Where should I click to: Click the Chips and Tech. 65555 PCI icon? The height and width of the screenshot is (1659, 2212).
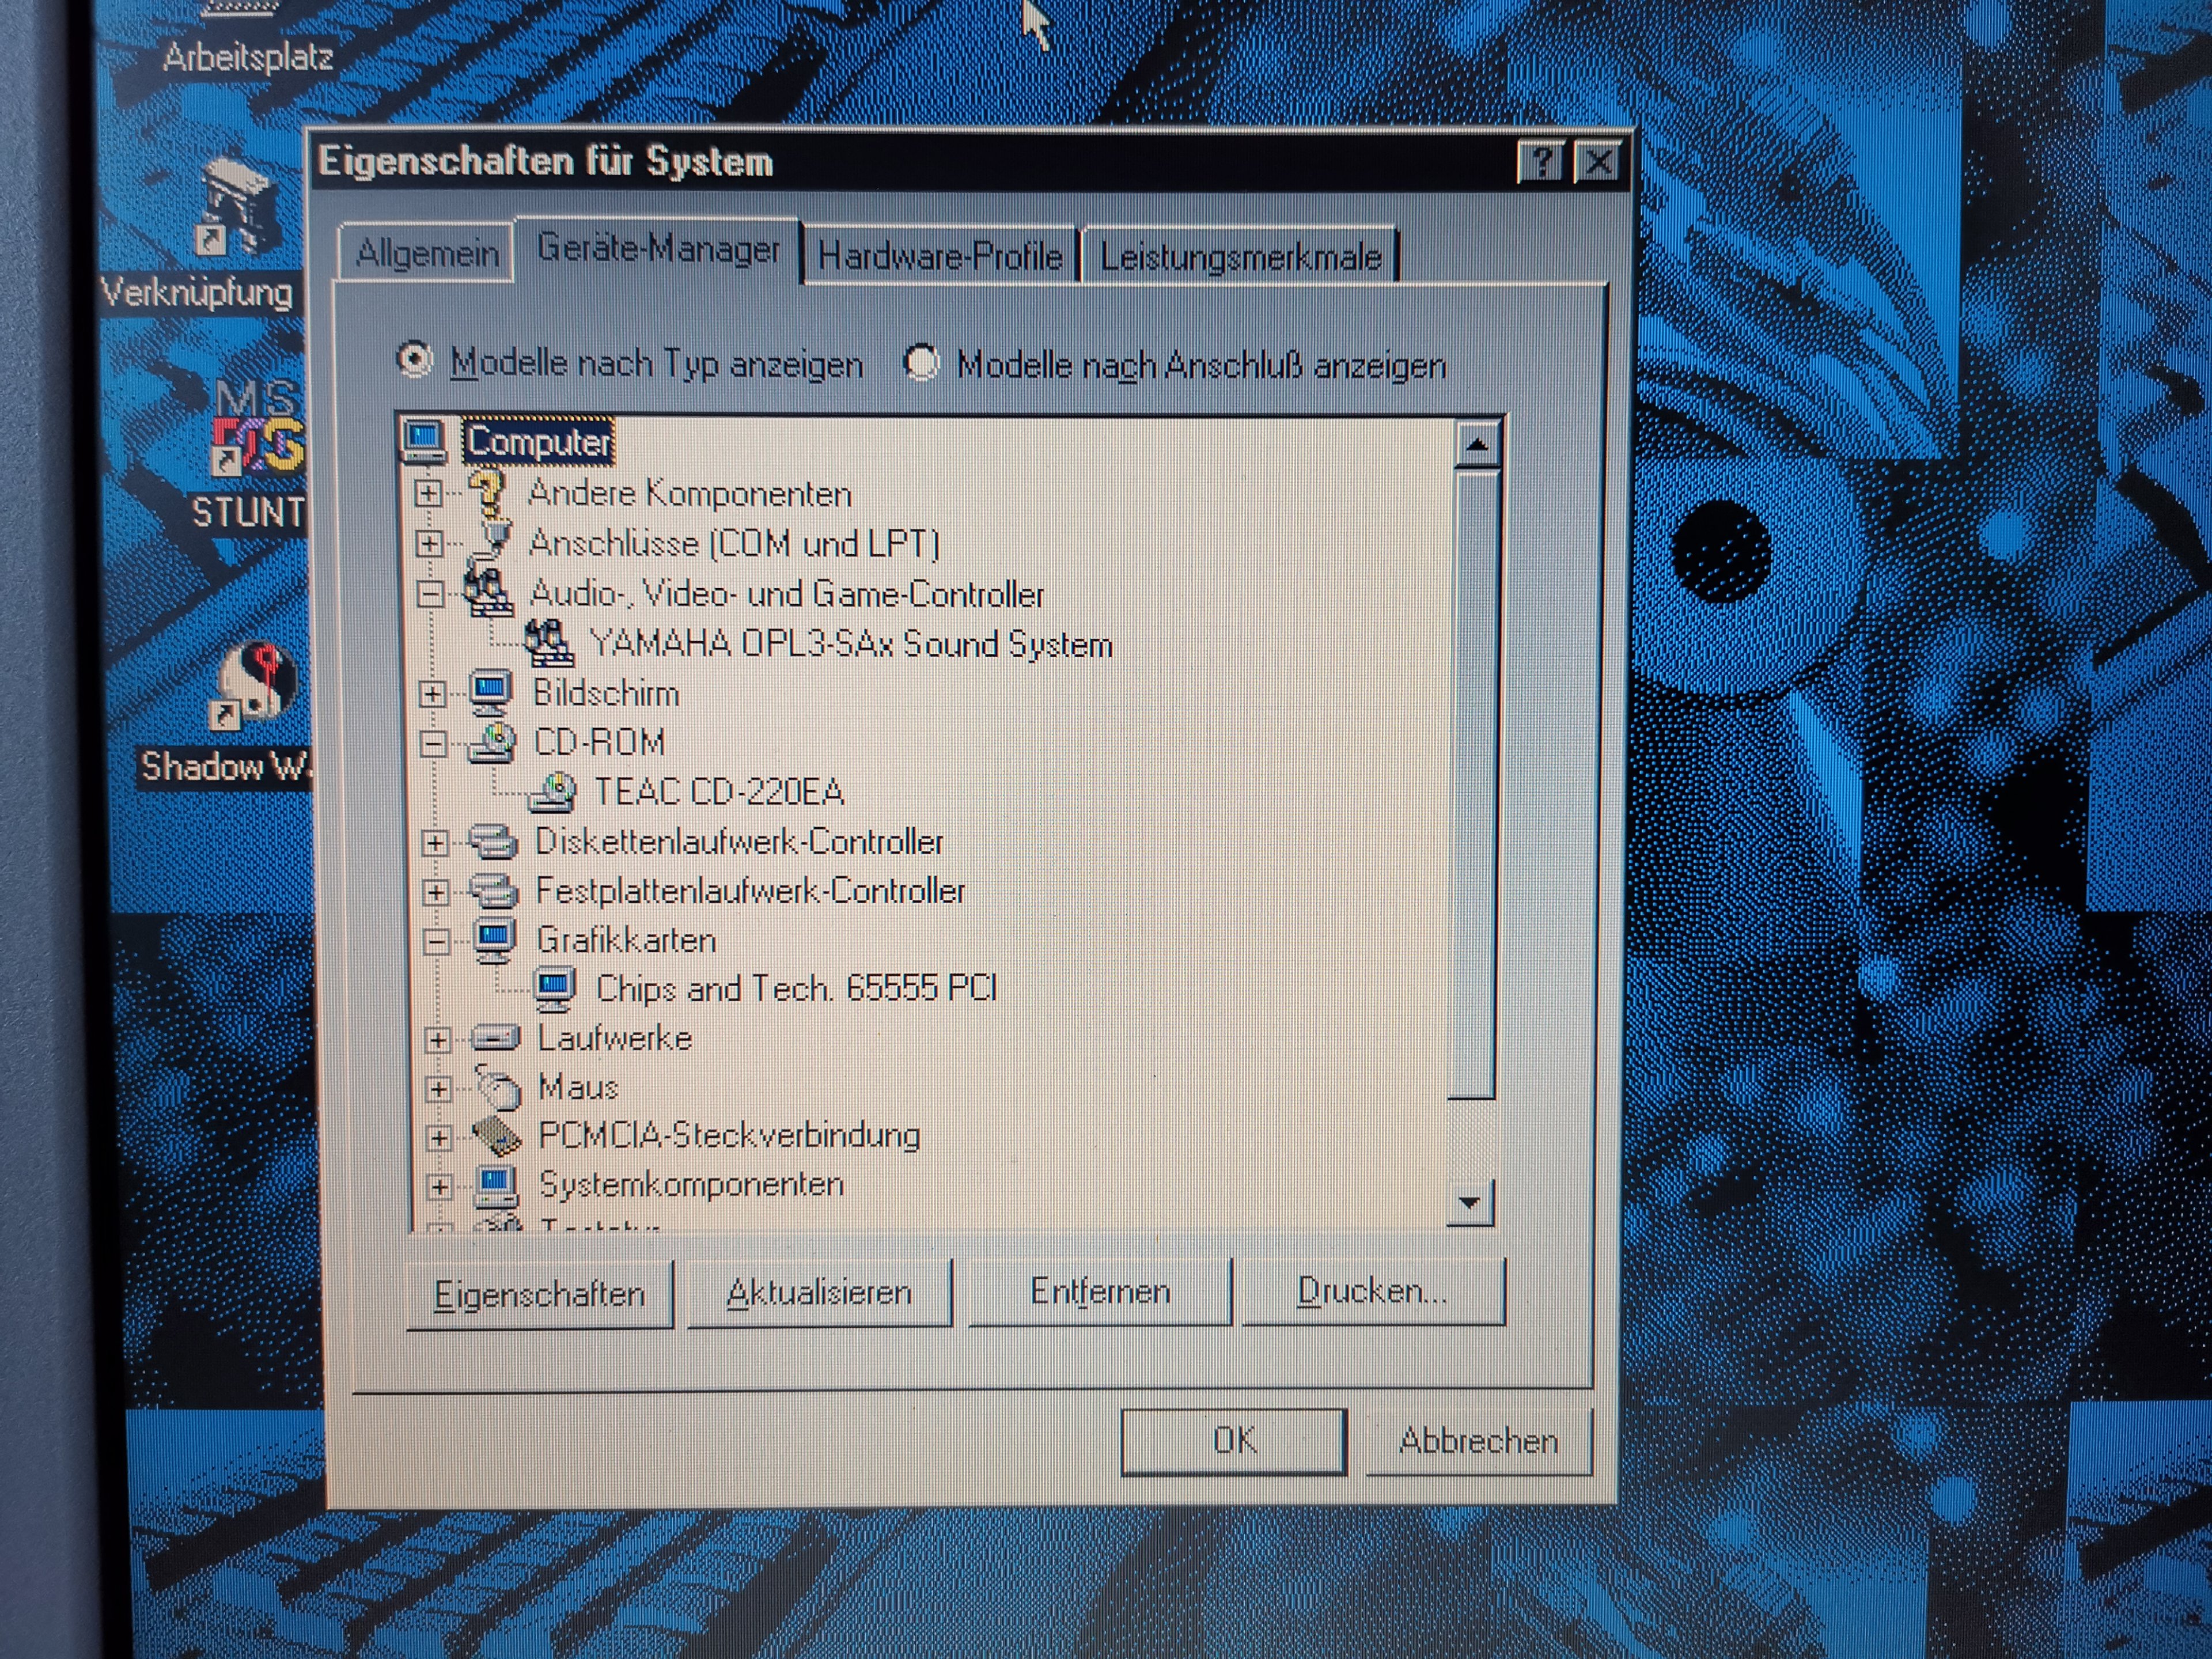(x=555, y=988)
